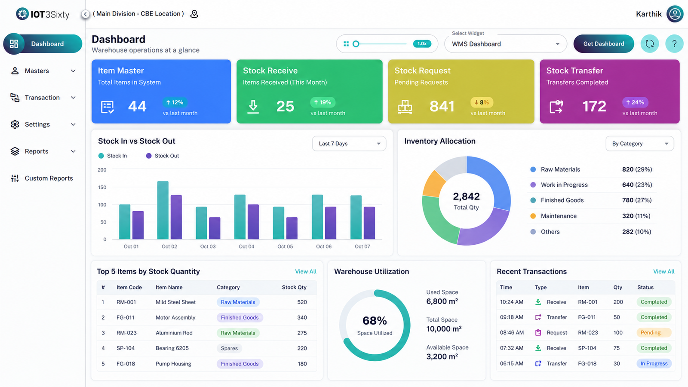Screen dimensions: 688x387
Task: Click the grid layout icon beside the zoom slider
Action: 346,44
